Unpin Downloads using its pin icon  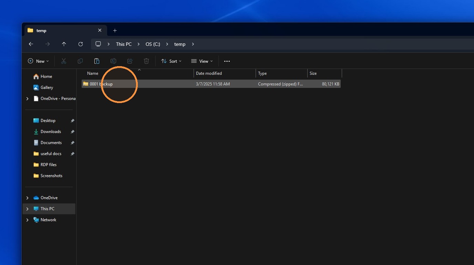pos(72,132)
